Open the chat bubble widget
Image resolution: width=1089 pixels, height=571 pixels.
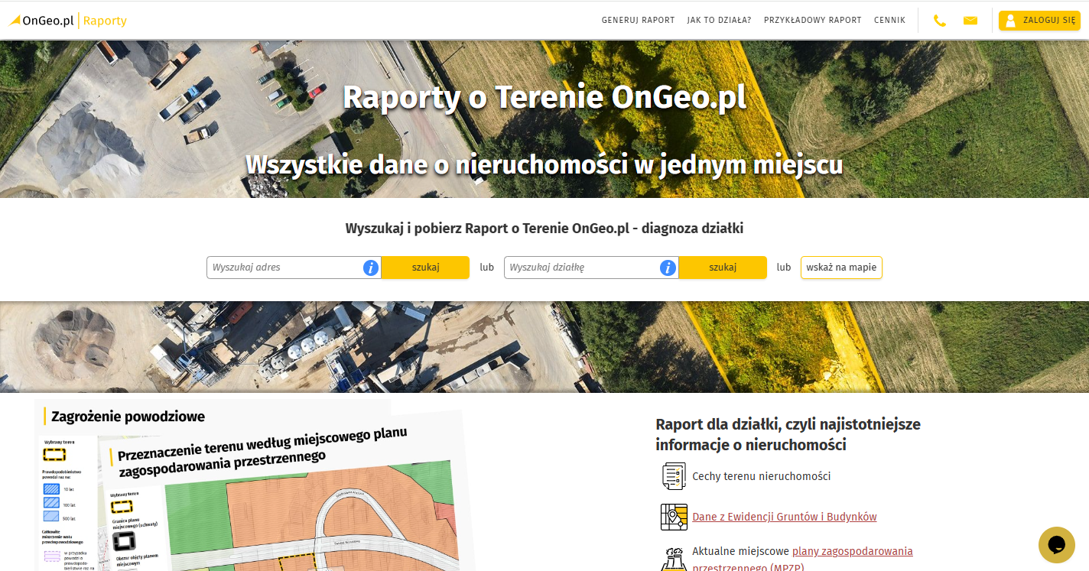click(1056, 544)
